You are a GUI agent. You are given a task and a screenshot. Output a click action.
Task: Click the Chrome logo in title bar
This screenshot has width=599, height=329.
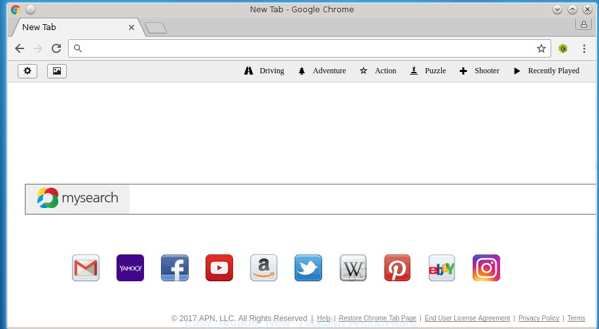pos(16,10)
